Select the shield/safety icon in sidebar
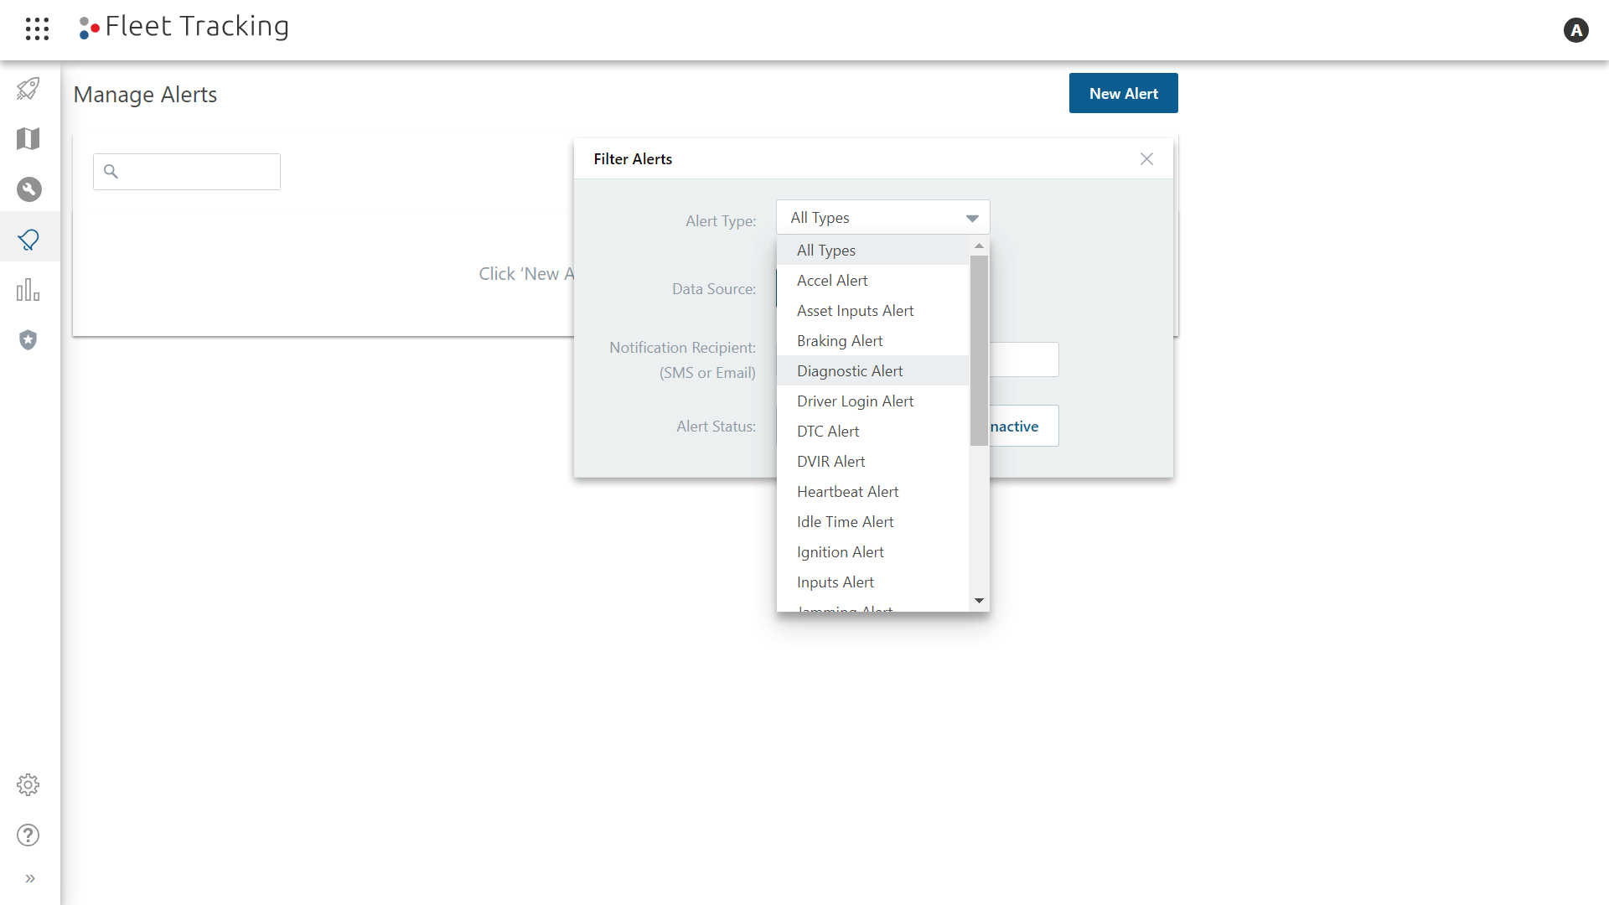The width and height of the screenshot is (1609, 905). coord(30,340)
